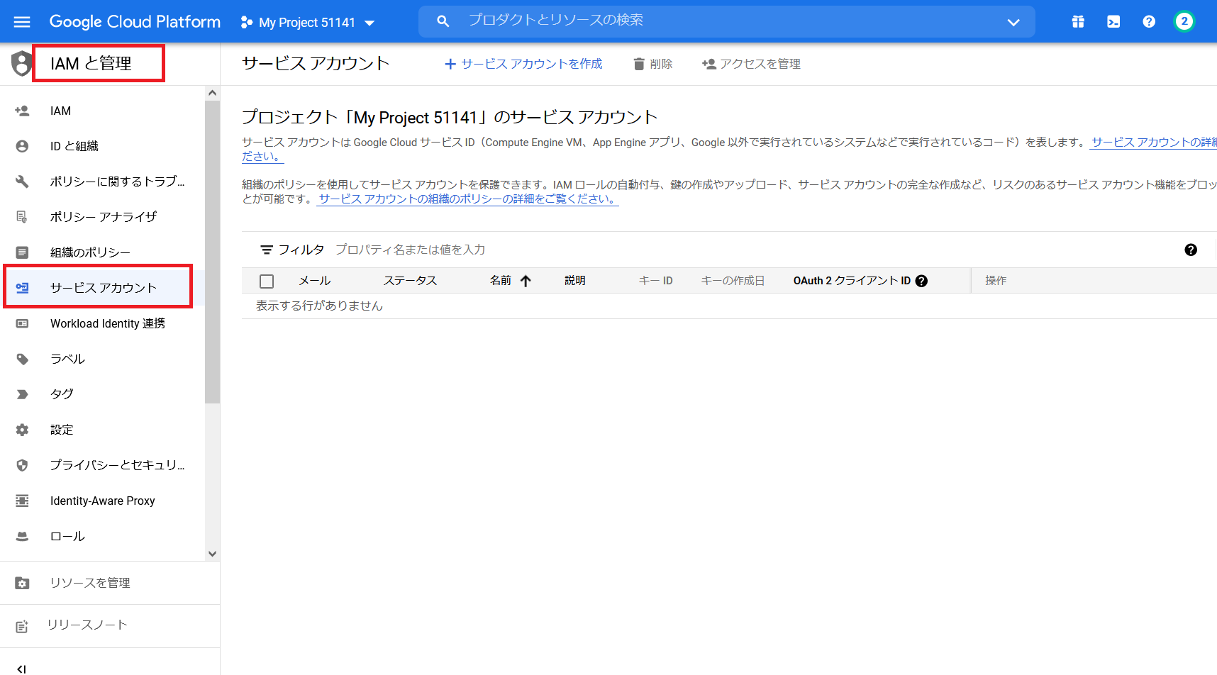Click the search magnifier icon

tap(443, 21)
